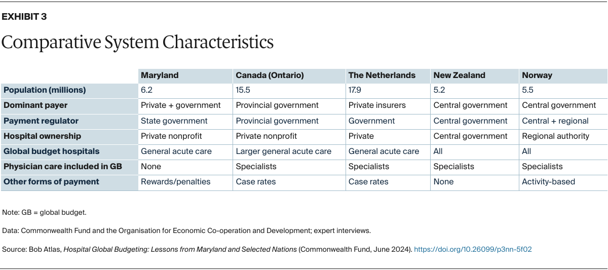608x270 pixels.
Task: Select the Dominant payer row label
Action: coord(35,105)
